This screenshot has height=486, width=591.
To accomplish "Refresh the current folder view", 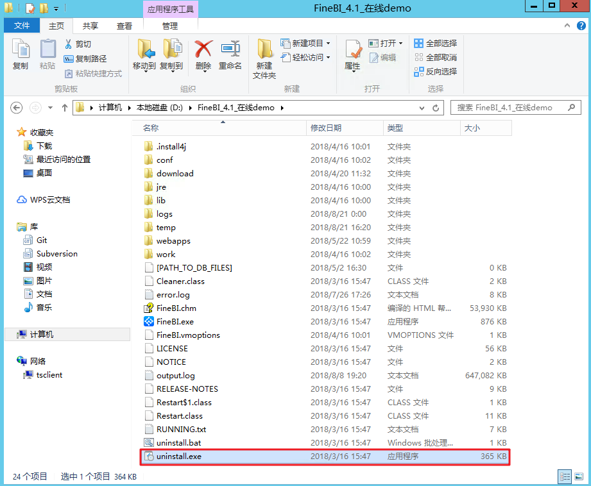I will (x=436, y=108).
